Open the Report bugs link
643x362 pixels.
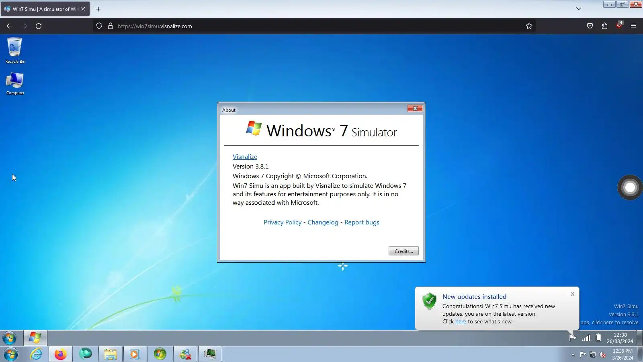pyautogui.click(x=362, y=222)
